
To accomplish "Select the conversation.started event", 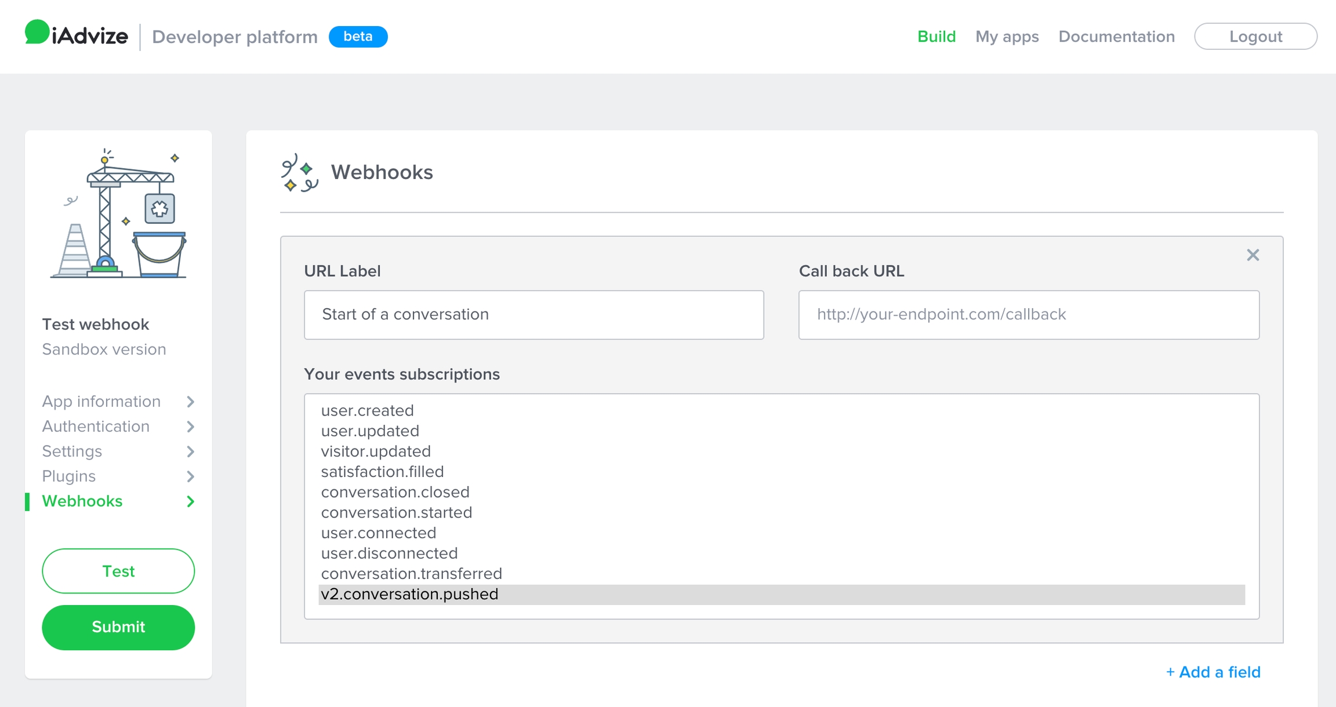I will click(x=397, y=513).
